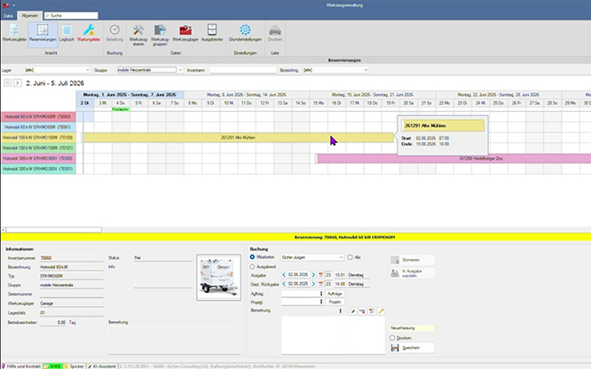Click the Inventarnr filter field
The height and width of the screenshot is (369, 591).
(243, 70)
